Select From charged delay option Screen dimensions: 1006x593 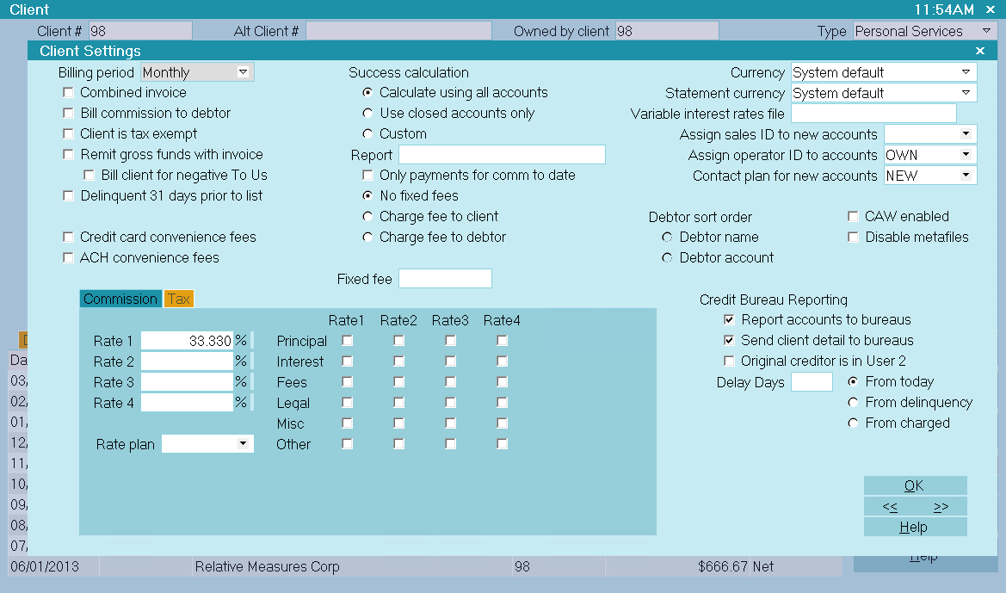pos(853,423)
